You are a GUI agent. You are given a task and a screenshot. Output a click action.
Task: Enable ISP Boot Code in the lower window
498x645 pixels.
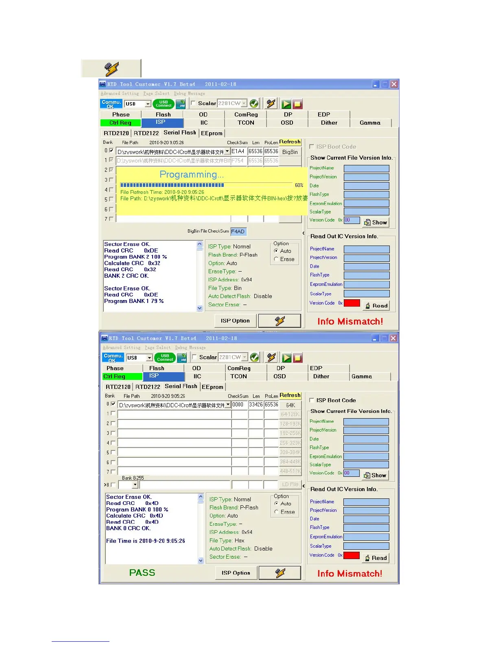(312, 400)
